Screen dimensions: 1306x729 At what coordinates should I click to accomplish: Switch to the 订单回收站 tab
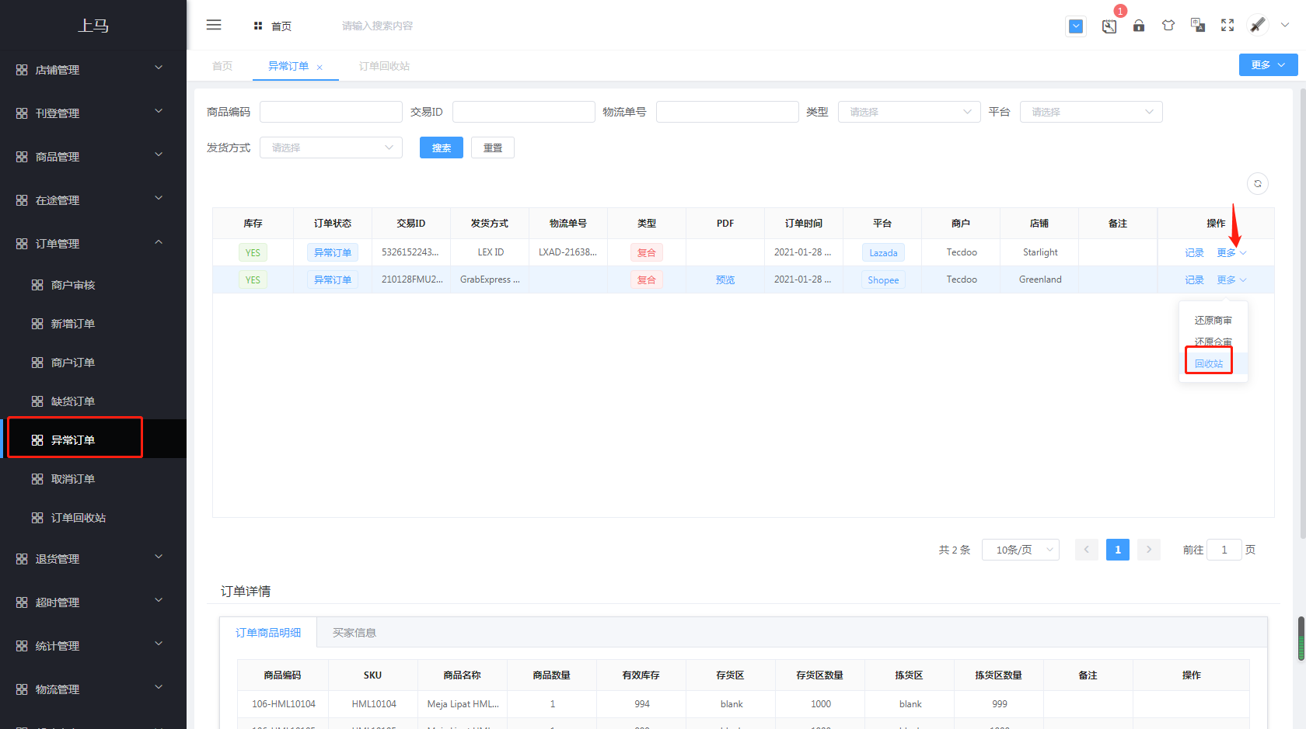click(384, 66)
